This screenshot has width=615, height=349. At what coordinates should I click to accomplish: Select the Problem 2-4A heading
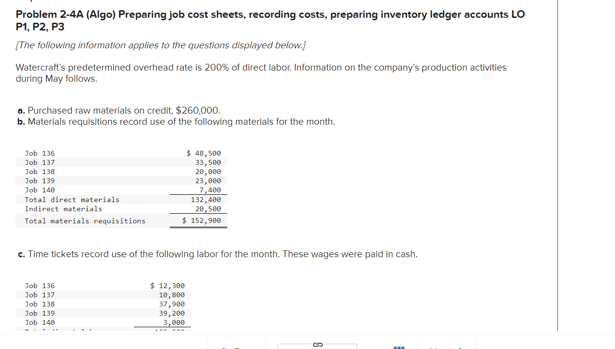click(x=270, y=20)
